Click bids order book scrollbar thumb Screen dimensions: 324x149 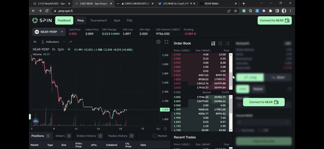(x=231, y=105)
